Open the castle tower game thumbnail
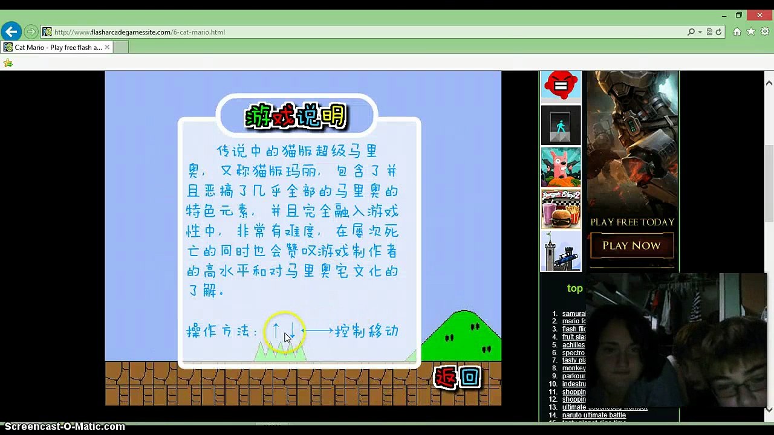 pyautogui.click(x=561, y=251)
